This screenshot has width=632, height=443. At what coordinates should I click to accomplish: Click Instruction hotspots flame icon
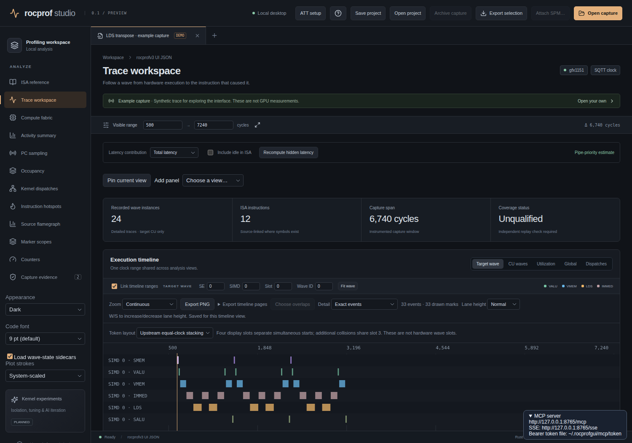click(13, 206)
